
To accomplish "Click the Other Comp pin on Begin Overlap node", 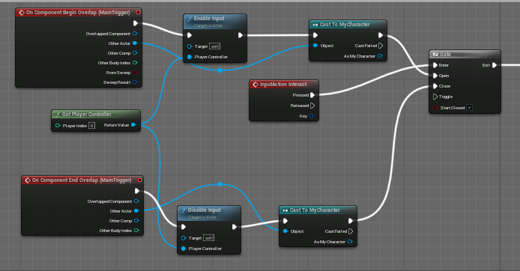I will [135, 53].
